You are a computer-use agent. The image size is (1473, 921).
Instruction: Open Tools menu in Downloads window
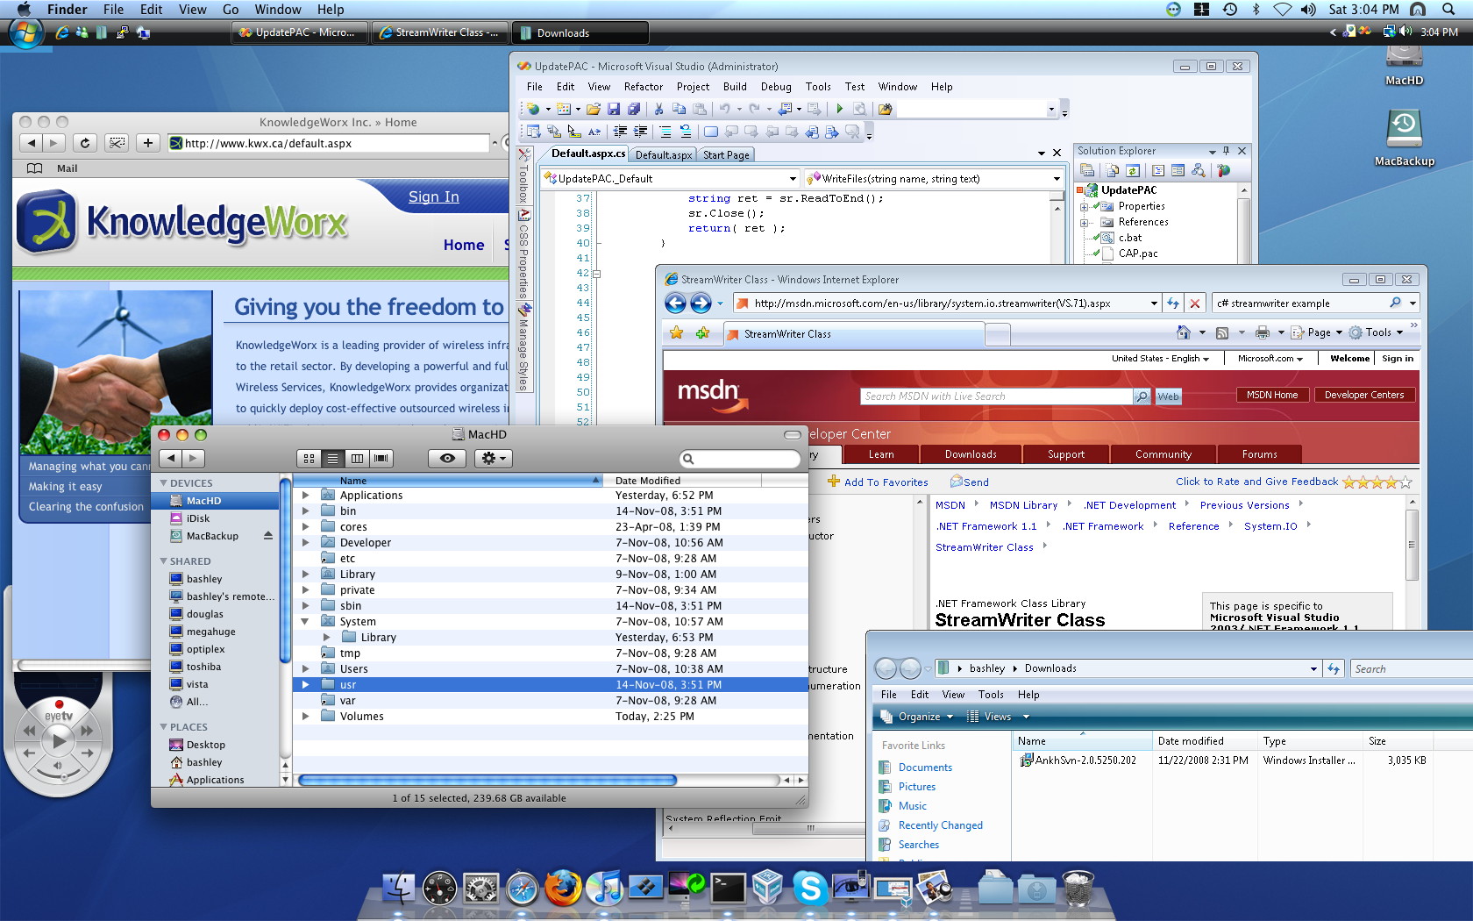pyautogui.click(x=991, y=695)
